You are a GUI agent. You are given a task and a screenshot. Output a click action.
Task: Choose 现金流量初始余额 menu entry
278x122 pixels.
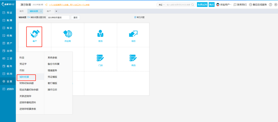pos(29,90)
